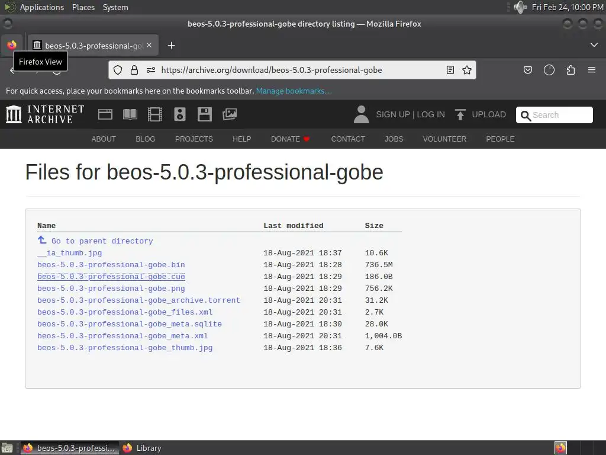Click the UPLOAD link

tap(488, 114)
